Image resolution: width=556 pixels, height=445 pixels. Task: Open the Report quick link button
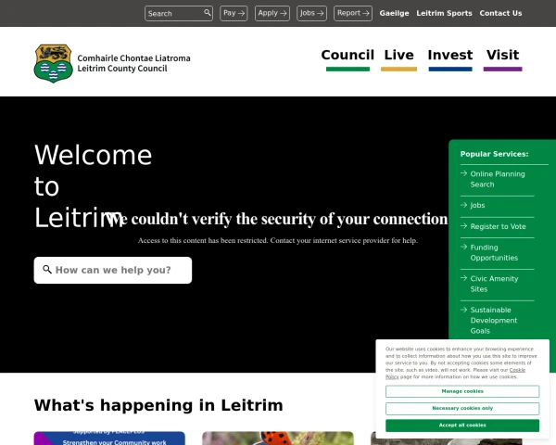pos(353,13)
